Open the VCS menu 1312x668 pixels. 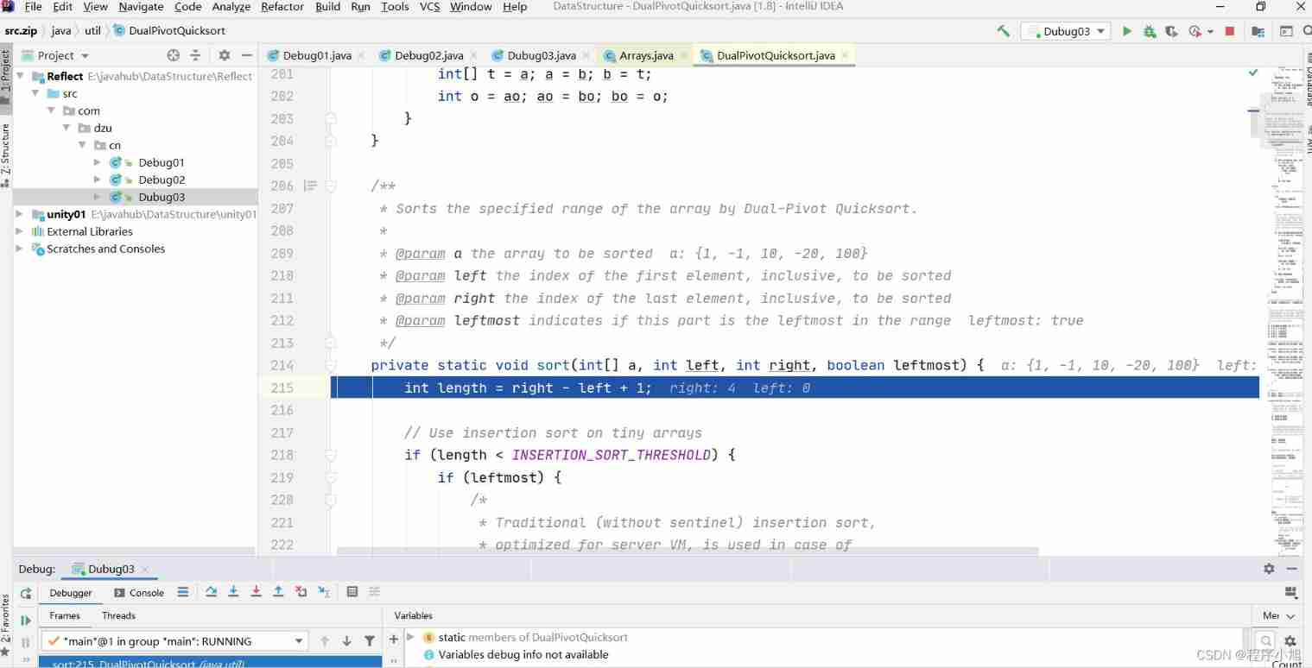tap(429, 7)
